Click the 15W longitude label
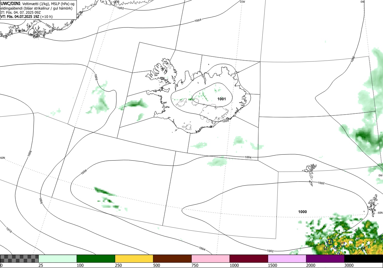This screenshot has height=268, width=383. click(x=242, y=2)
